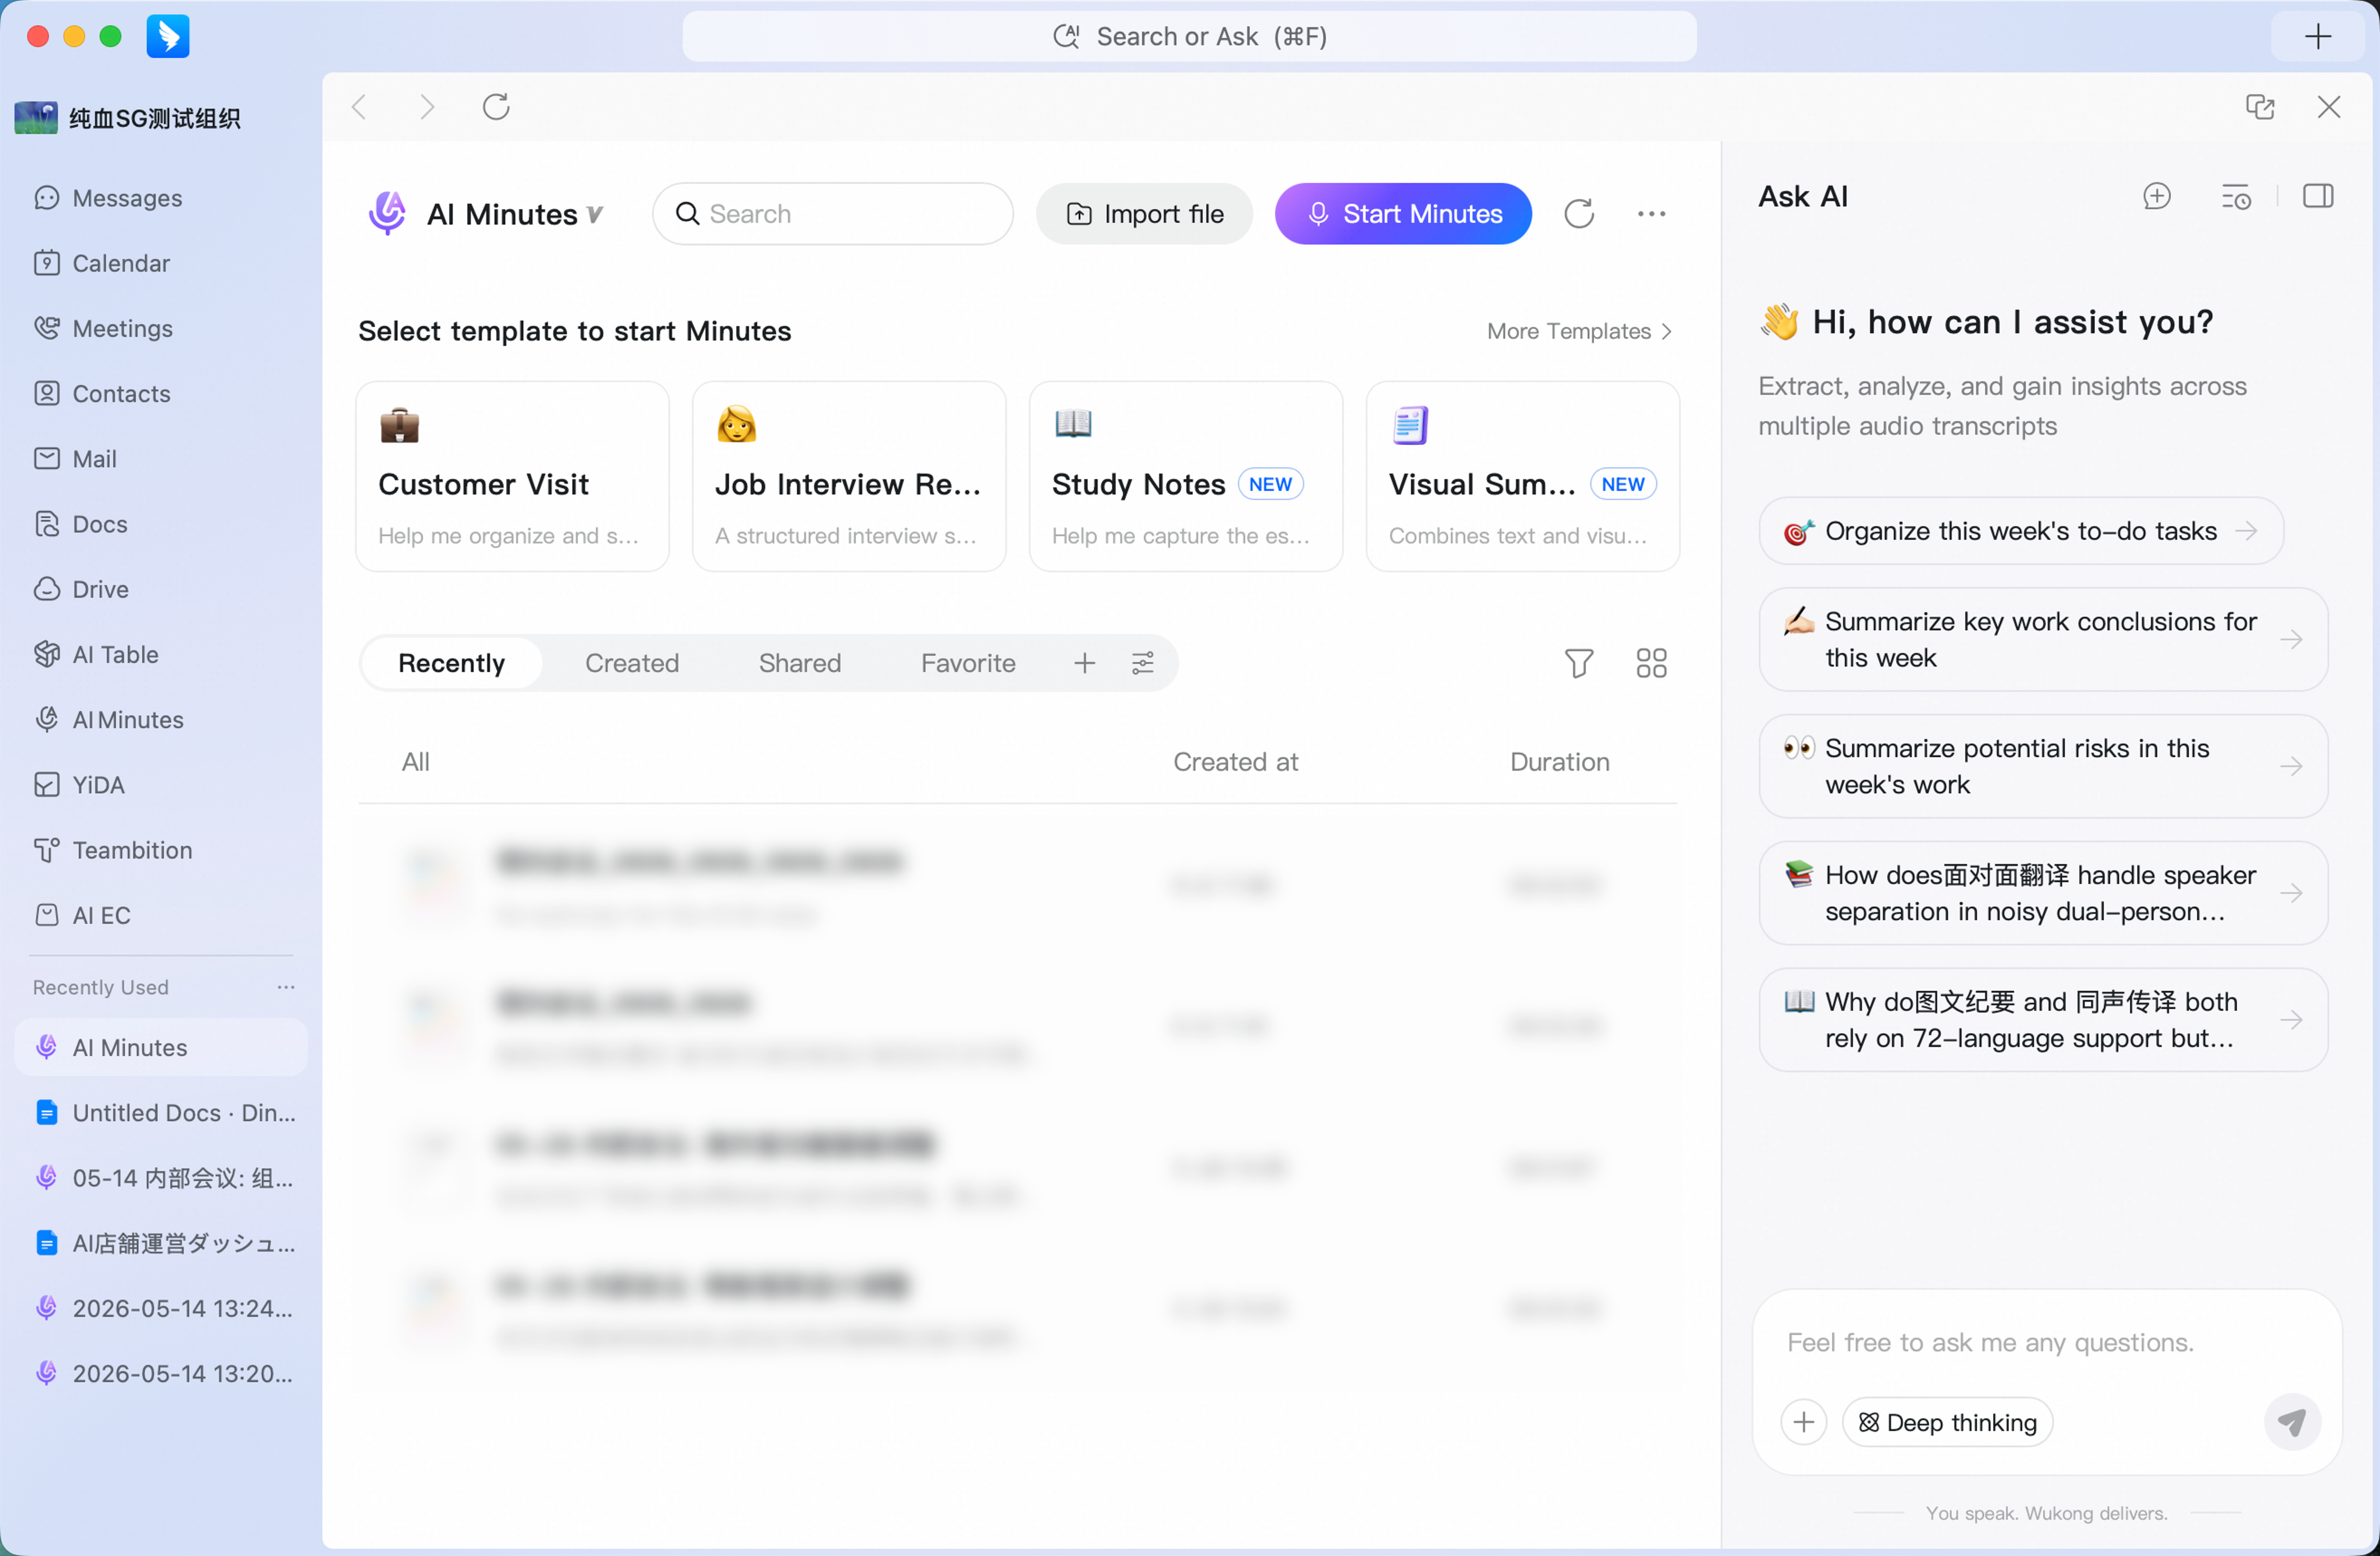Navigate forward with the right arrow
The height and width of the screenshot is (1556, 2380).
pyautogui.click(x=427, y=107)
